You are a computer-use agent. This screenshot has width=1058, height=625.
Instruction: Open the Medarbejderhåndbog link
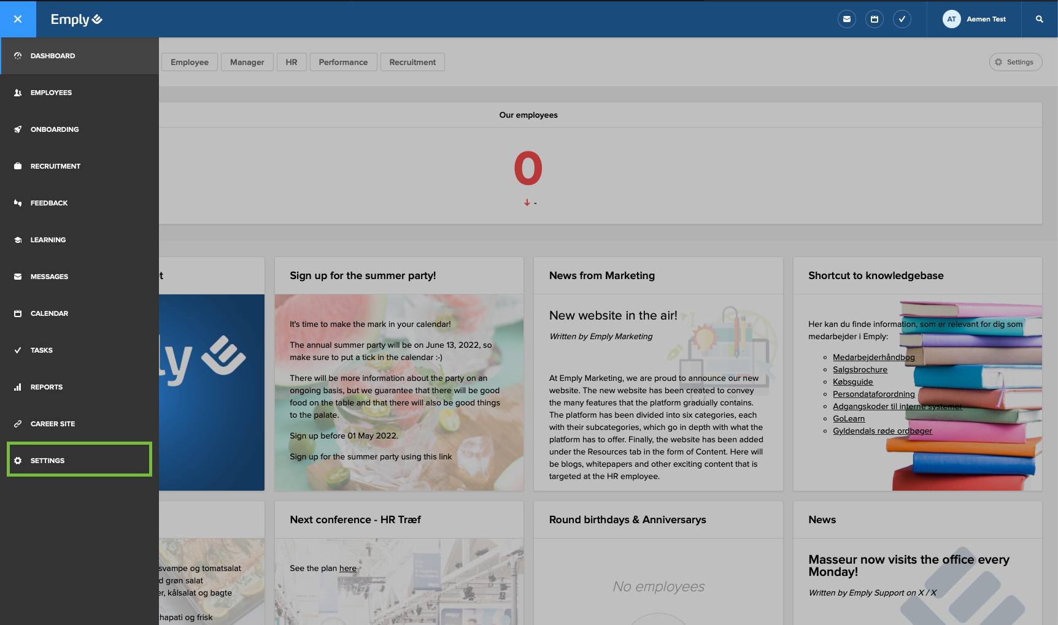click(873, 357)
